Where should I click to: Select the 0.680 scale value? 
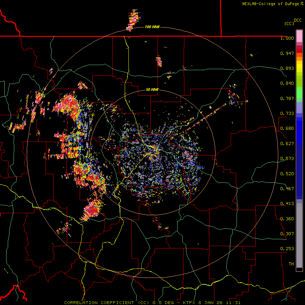point(287,128)
